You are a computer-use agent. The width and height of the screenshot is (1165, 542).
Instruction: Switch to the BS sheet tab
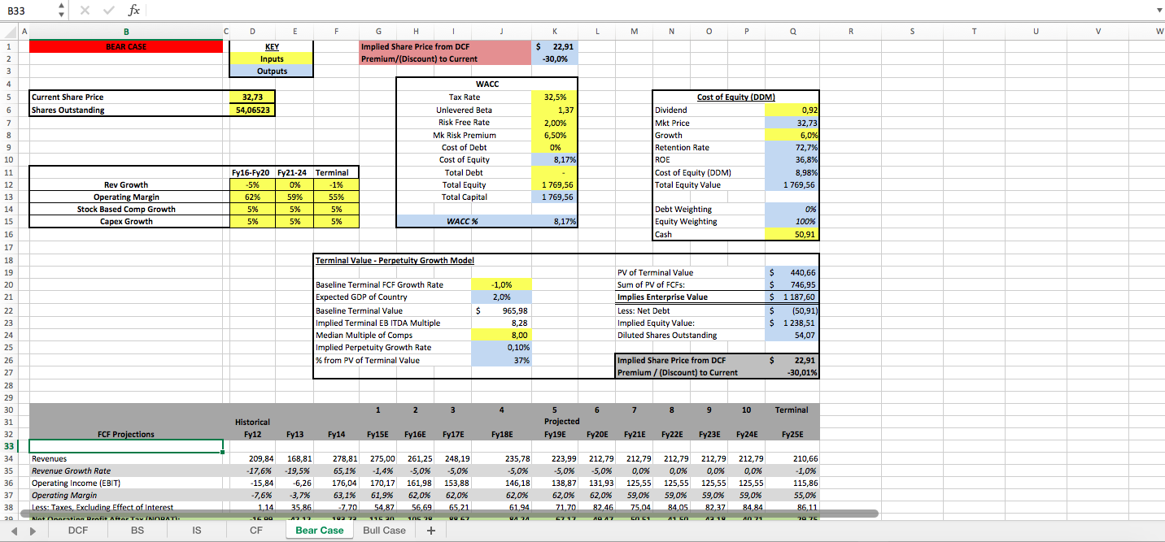click(136, 531)
